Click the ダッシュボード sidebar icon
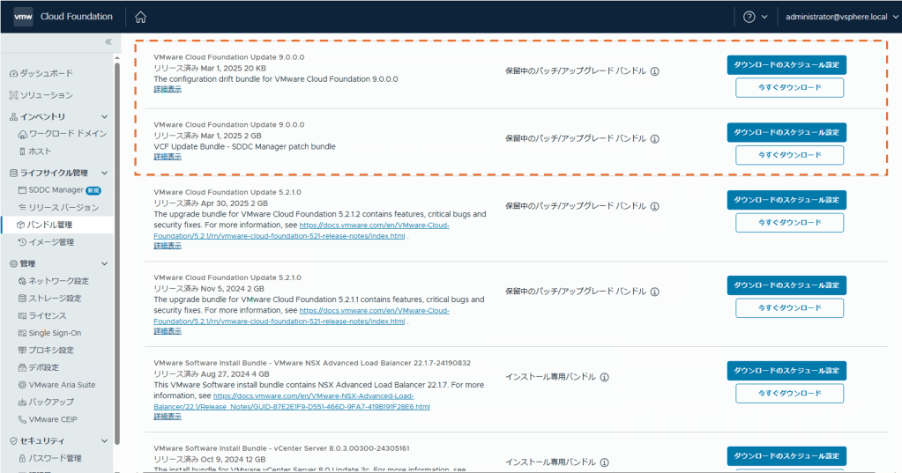 pos(13,74)
